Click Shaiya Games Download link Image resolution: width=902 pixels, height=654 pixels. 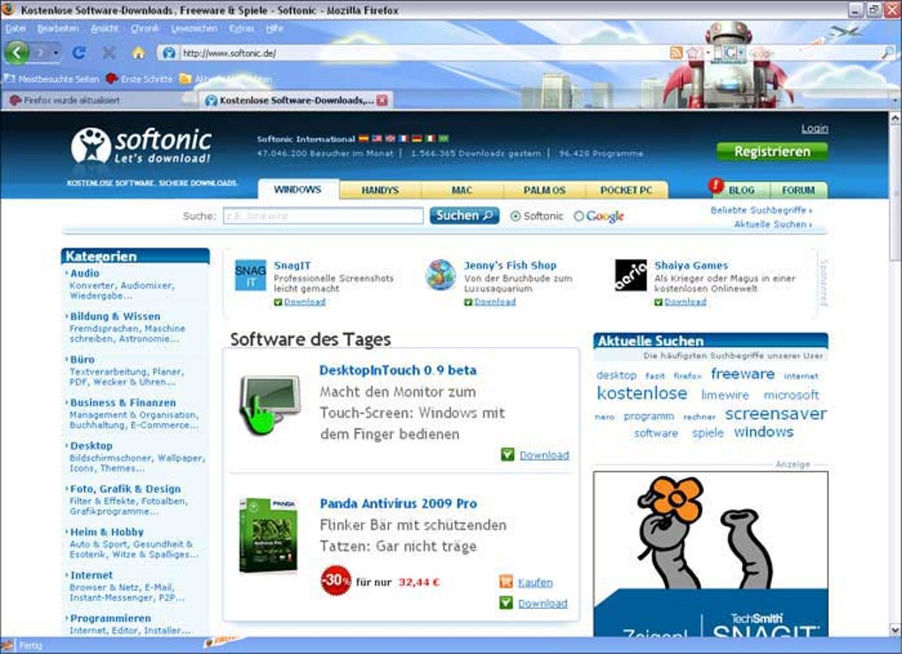point(685,302)
